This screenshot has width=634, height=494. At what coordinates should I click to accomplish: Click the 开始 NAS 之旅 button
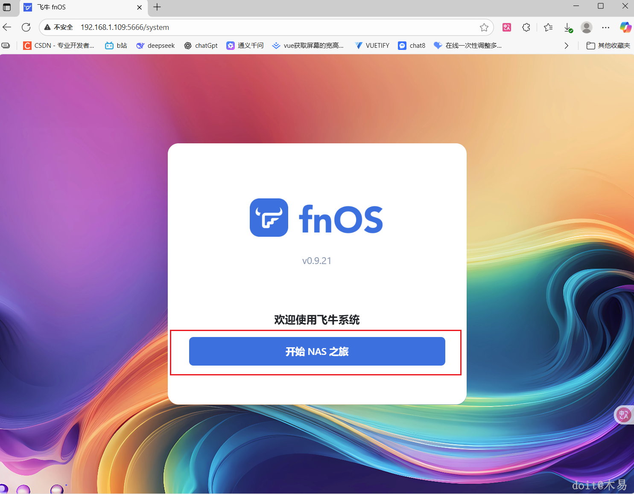pos(317,351)
